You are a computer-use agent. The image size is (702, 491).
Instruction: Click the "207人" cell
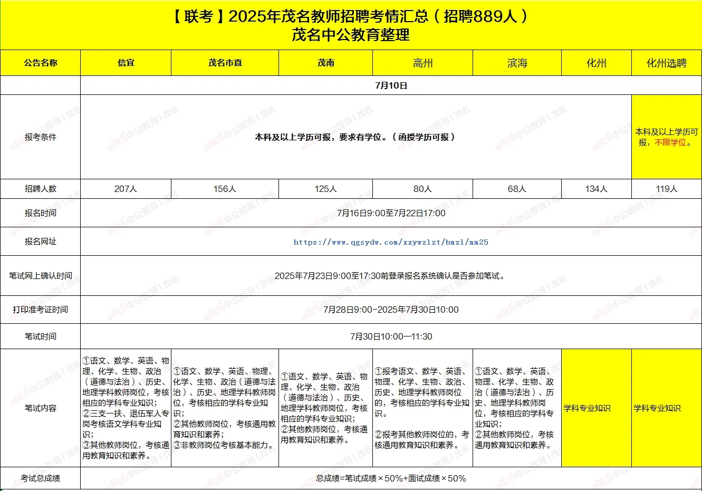point(126,189)
